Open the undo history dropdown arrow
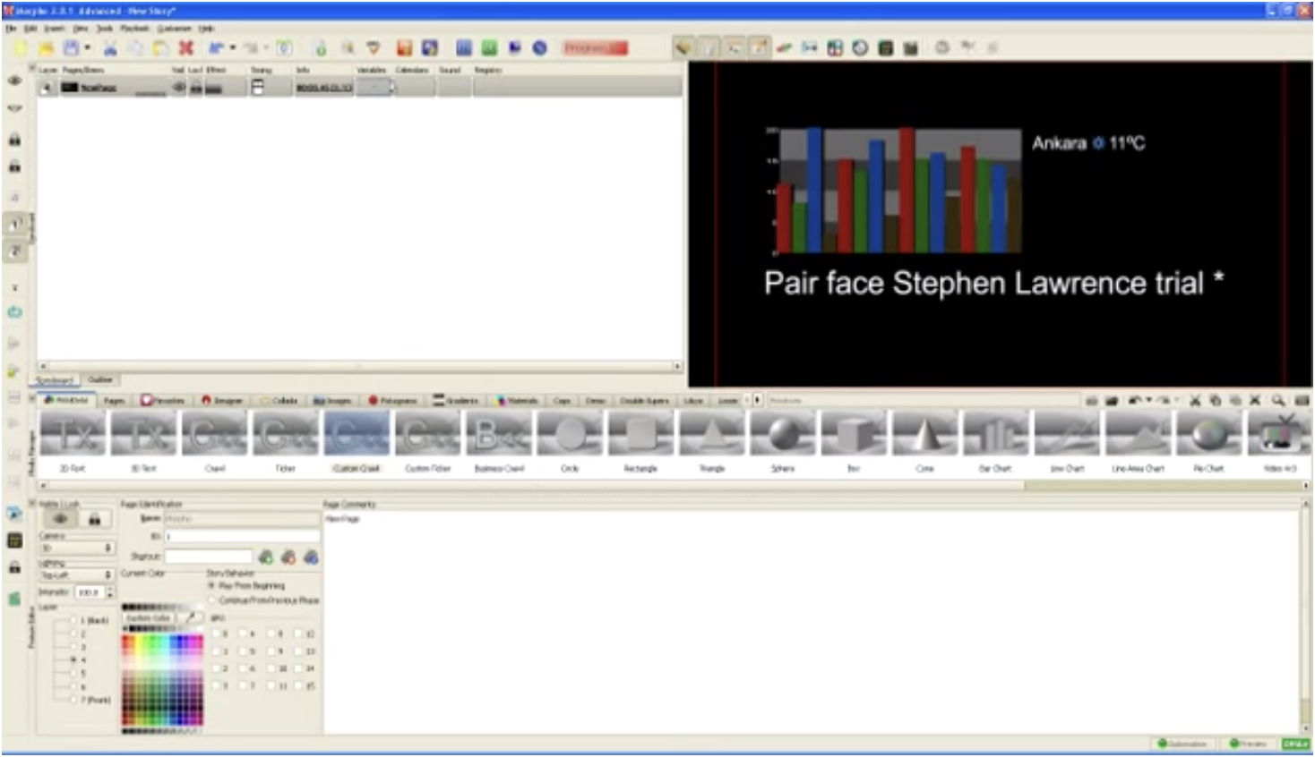 coord(232,47)
